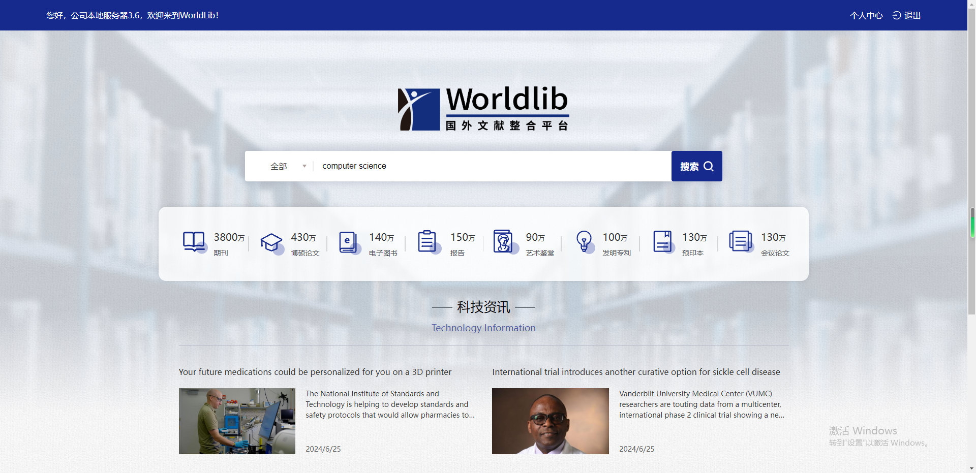Viewport: 976px width, 473px height.
Task: Click the 90万 art count
Action: [x=535, y=237]
